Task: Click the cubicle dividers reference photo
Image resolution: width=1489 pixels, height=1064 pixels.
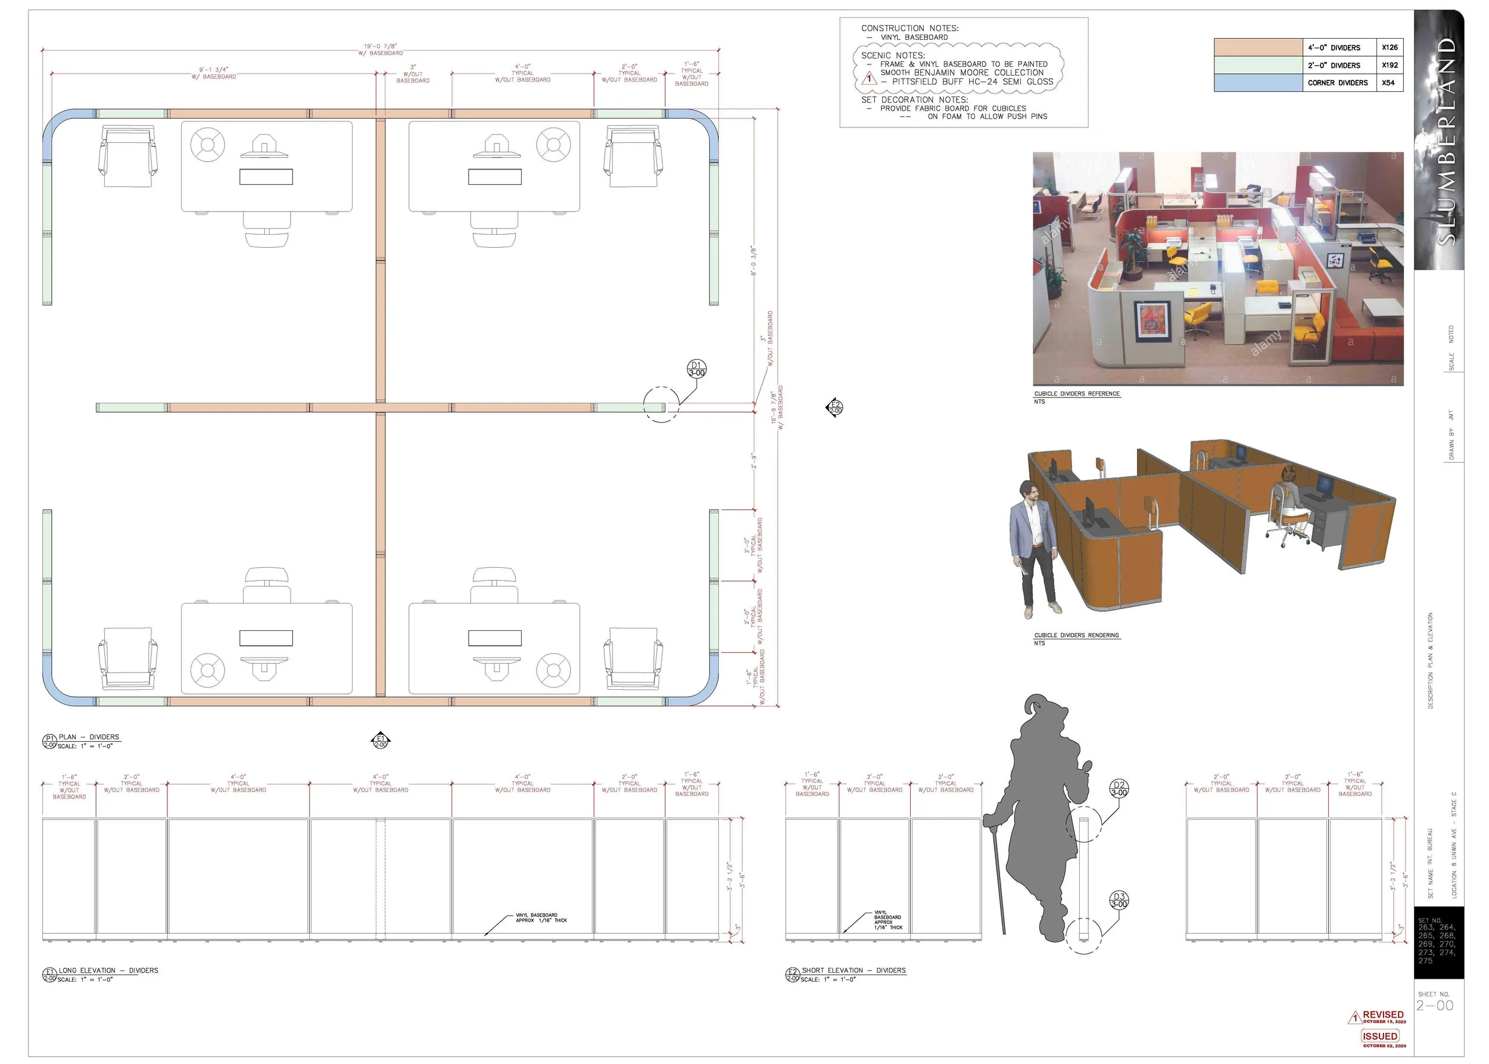Action: 1218,269
